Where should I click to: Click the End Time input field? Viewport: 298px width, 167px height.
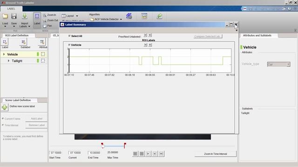(95, 153)
